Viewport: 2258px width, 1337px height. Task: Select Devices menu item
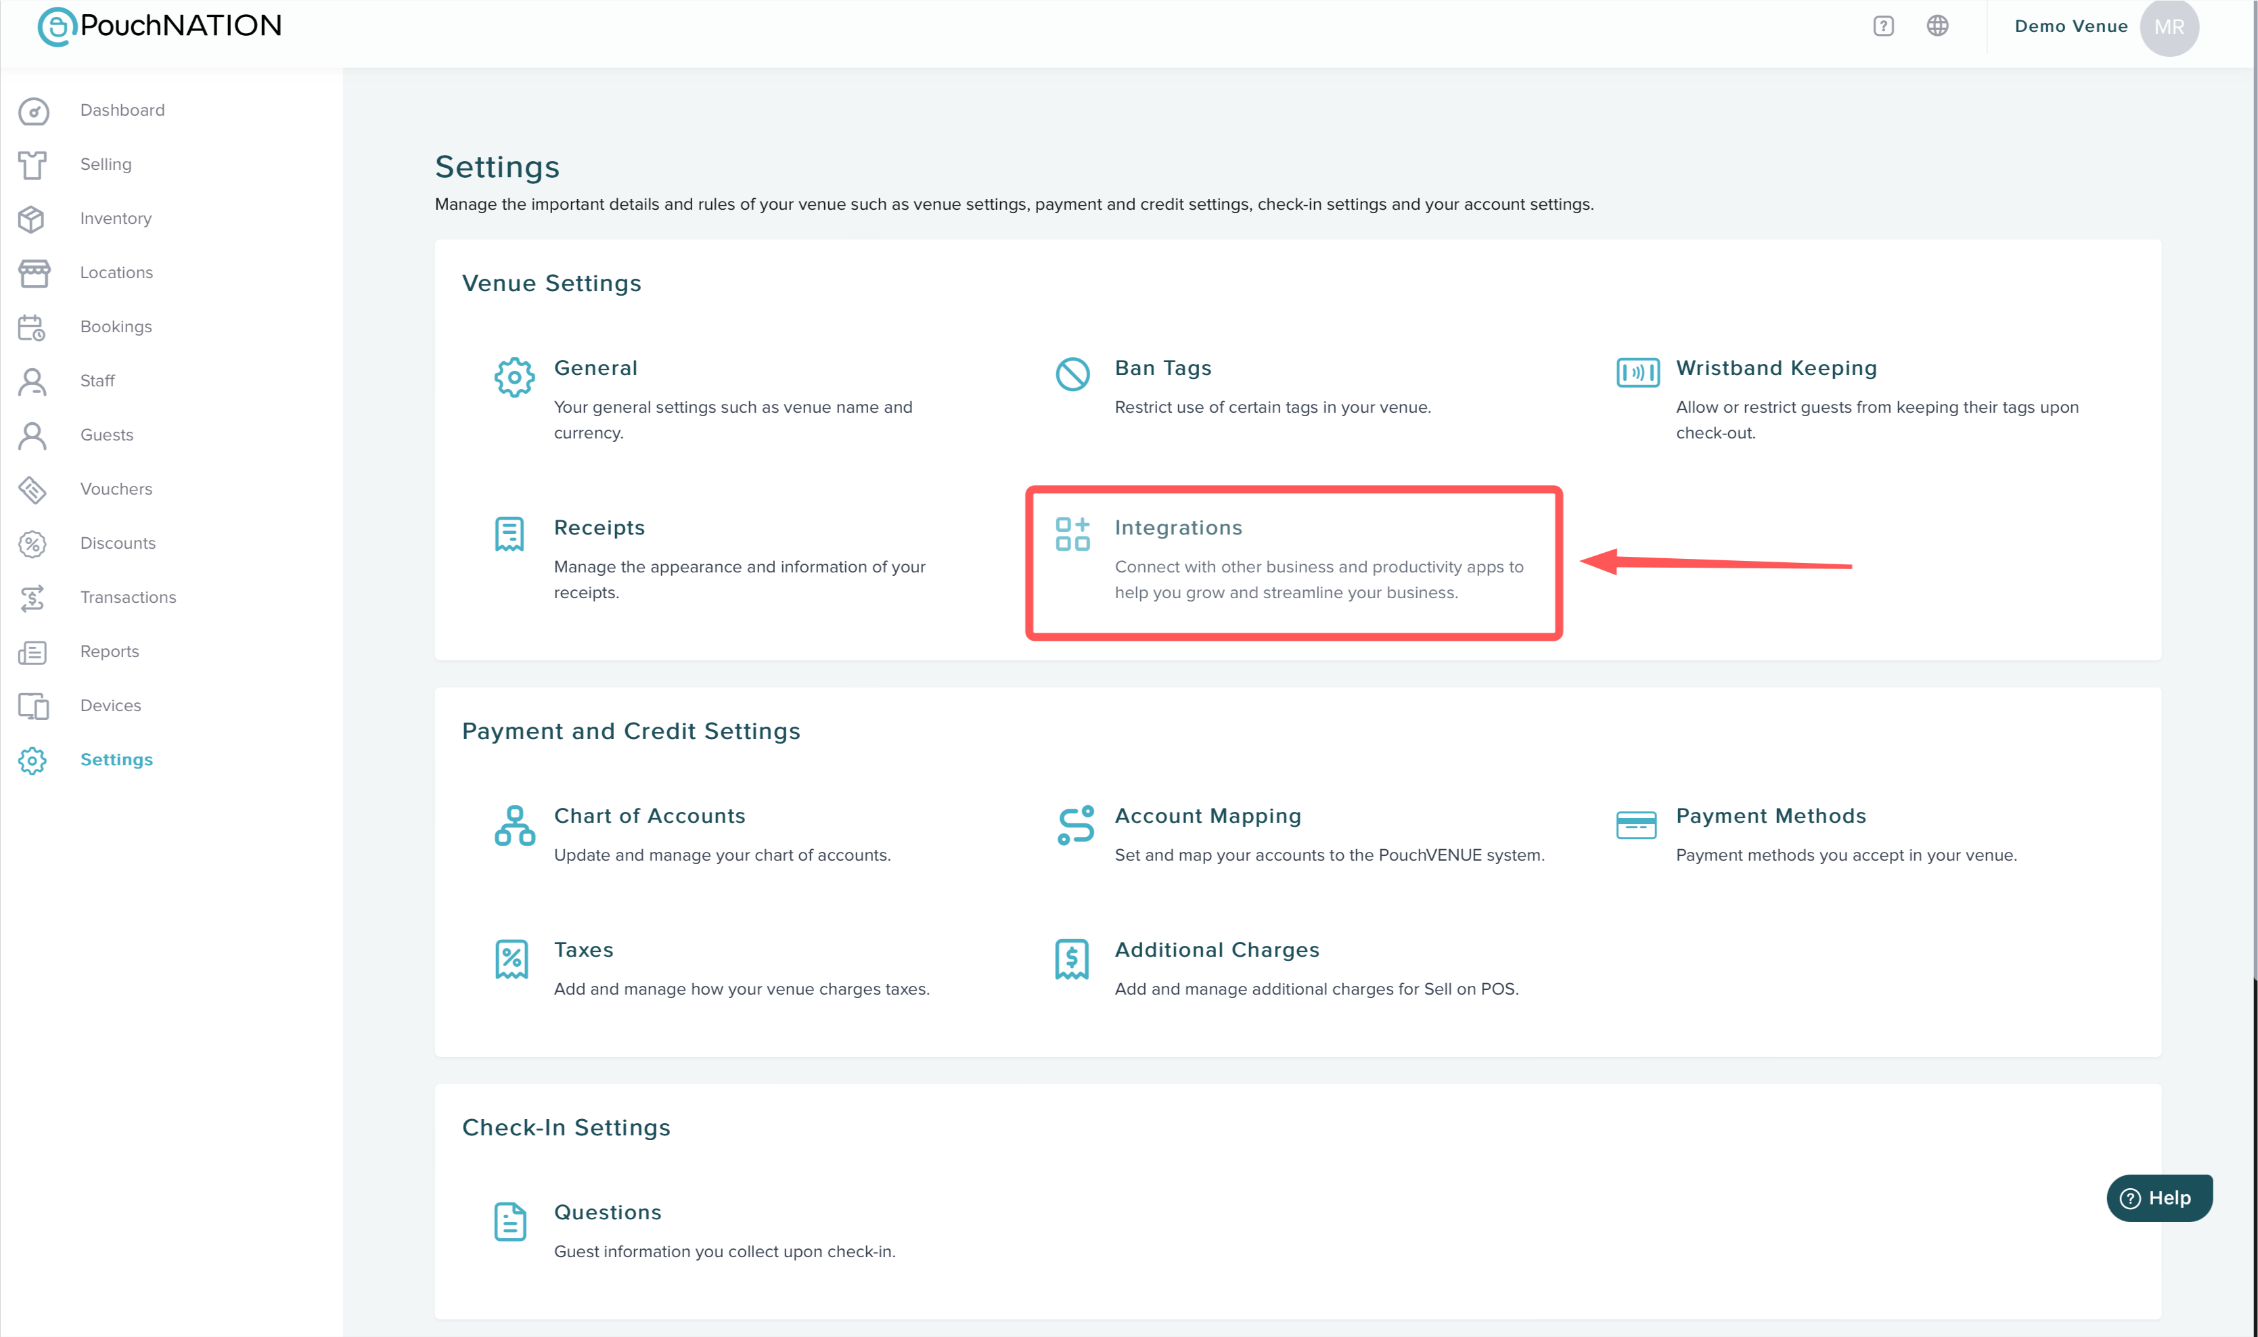[x=111, y=704]
